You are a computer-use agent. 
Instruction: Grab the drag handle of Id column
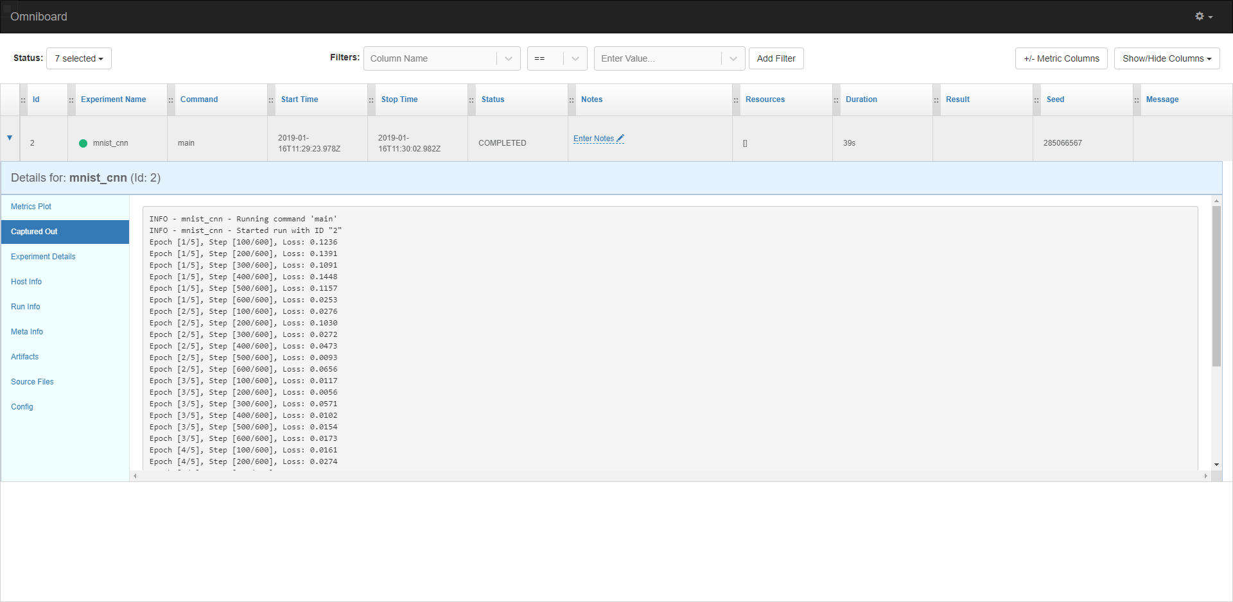23,100
